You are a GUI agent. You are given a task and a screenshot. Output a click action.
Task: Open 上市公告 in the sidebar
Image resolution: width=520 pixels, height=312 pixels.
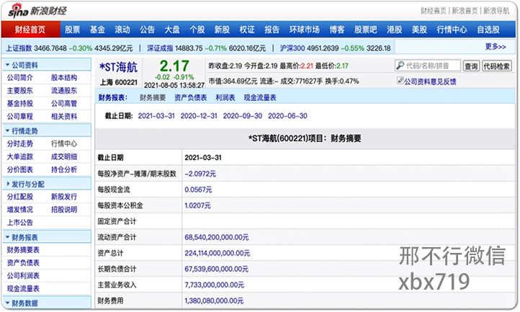(x=20, y=223)
